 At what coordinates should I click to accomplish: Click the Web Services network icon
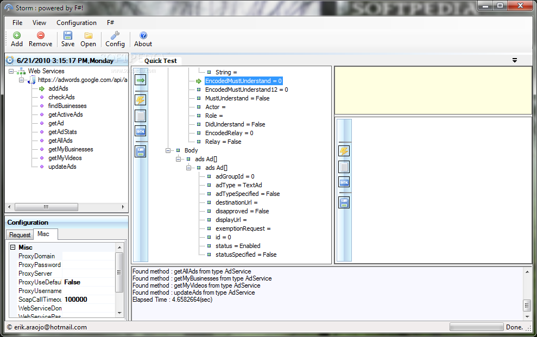pyautogui.click(x=21, y=71)
